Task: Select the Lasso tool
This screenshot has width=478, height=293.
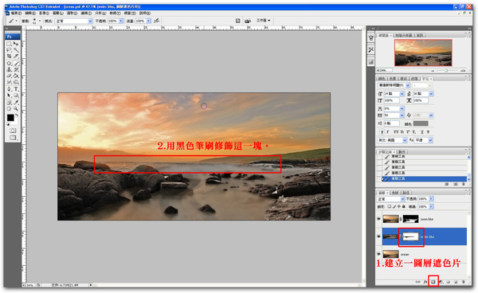Action: [9, 50]
